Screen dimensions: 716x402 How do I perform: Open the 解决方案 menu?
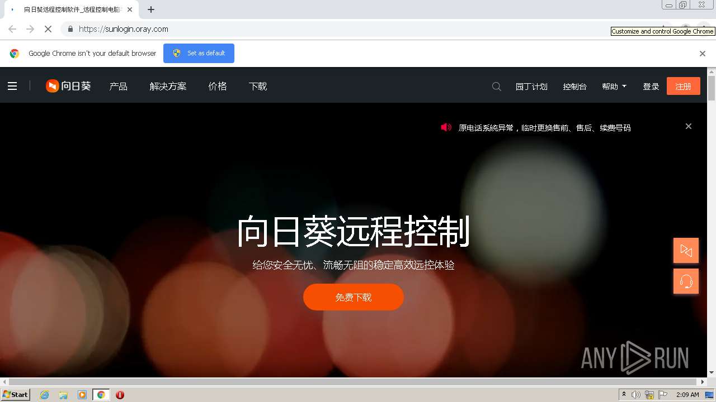coord(168,86)
